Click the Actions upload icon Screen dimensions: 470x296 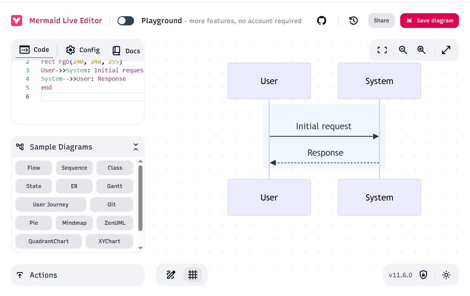click(x=20, y=275)
